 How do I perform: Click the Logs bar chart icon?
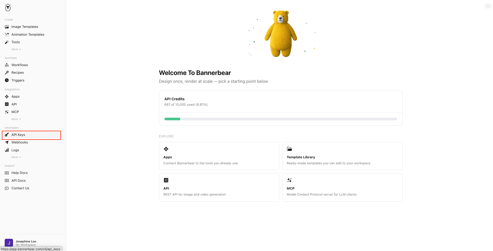tap(7, 150)
